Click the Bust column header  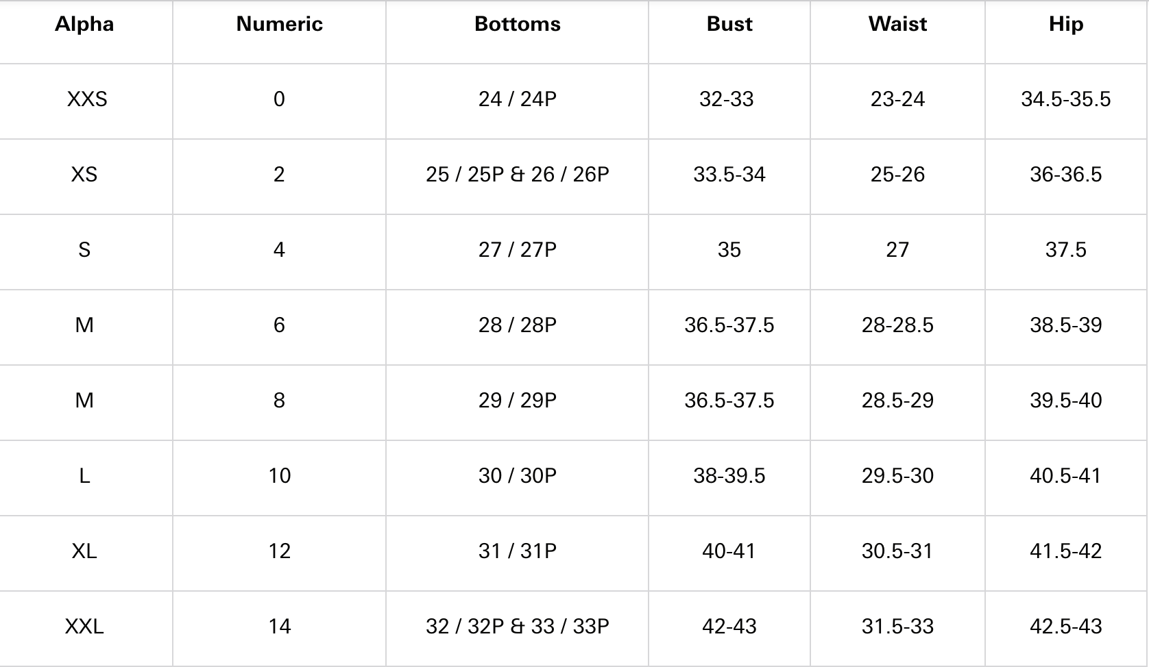coord(729,24)
